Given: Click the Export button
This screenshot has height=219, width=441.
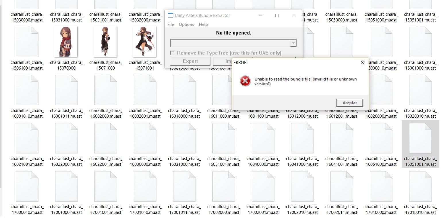Looking at the screenshot, I should (190, 61).
